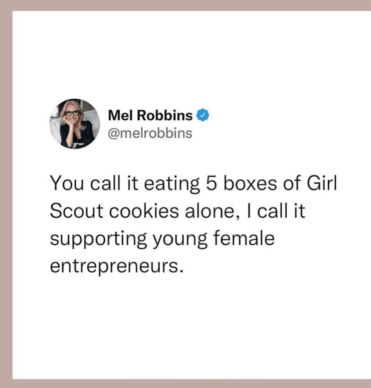
Task: Click the blue verified checkmark badge
Action: pyautogui.click(x=202, y=115)
